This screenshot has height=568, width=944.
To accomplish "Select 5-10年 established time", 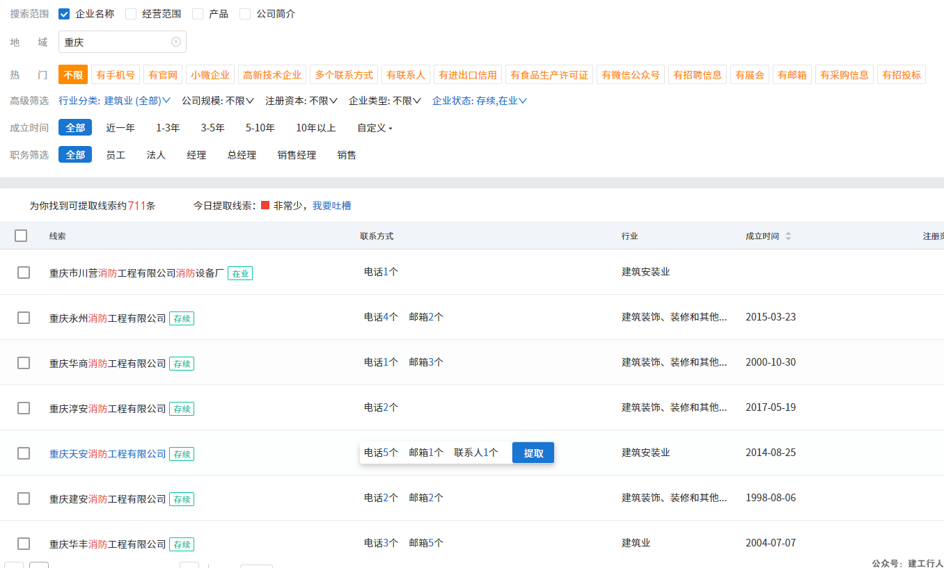I will (x=260, y=128).
